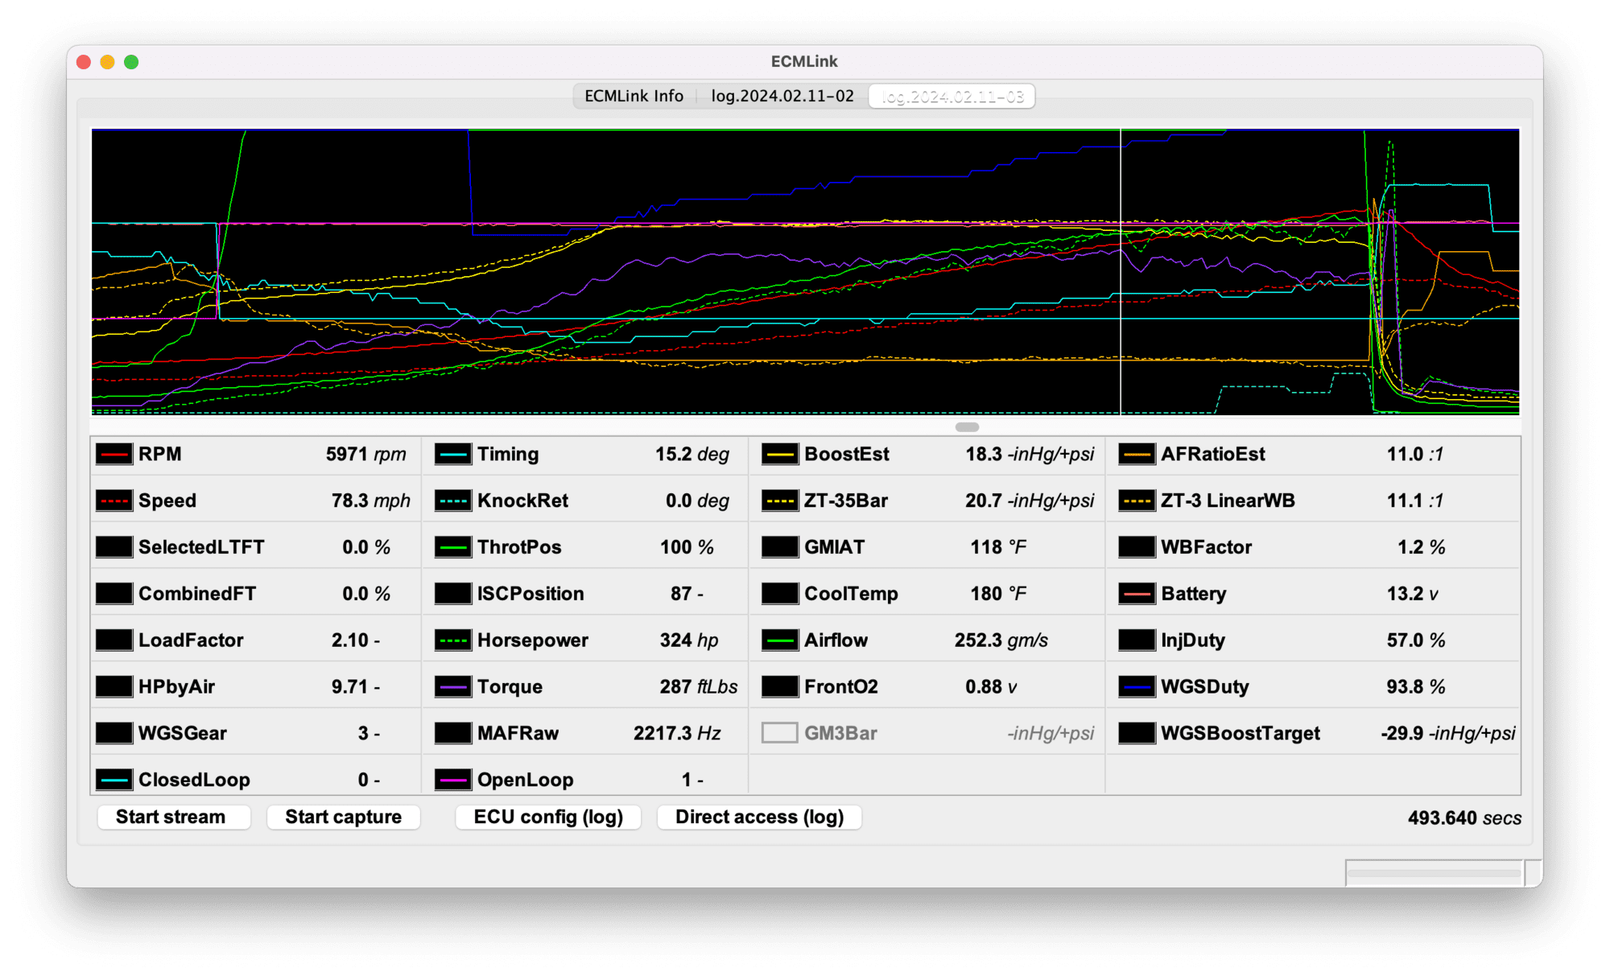
Task: Click the KnockRet dashed swatch
Action: pyautogui.click(x=453, y=501)
